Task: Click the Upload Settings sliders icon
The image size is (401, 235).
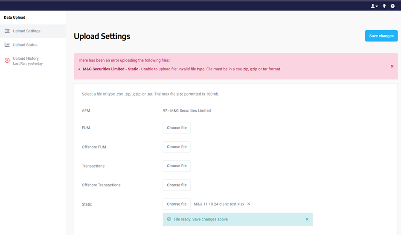Action: click(x=7, y=31)
